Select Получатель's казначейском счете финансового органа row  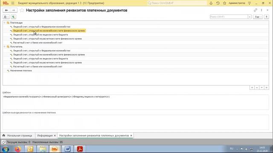[x=136, y=55]
